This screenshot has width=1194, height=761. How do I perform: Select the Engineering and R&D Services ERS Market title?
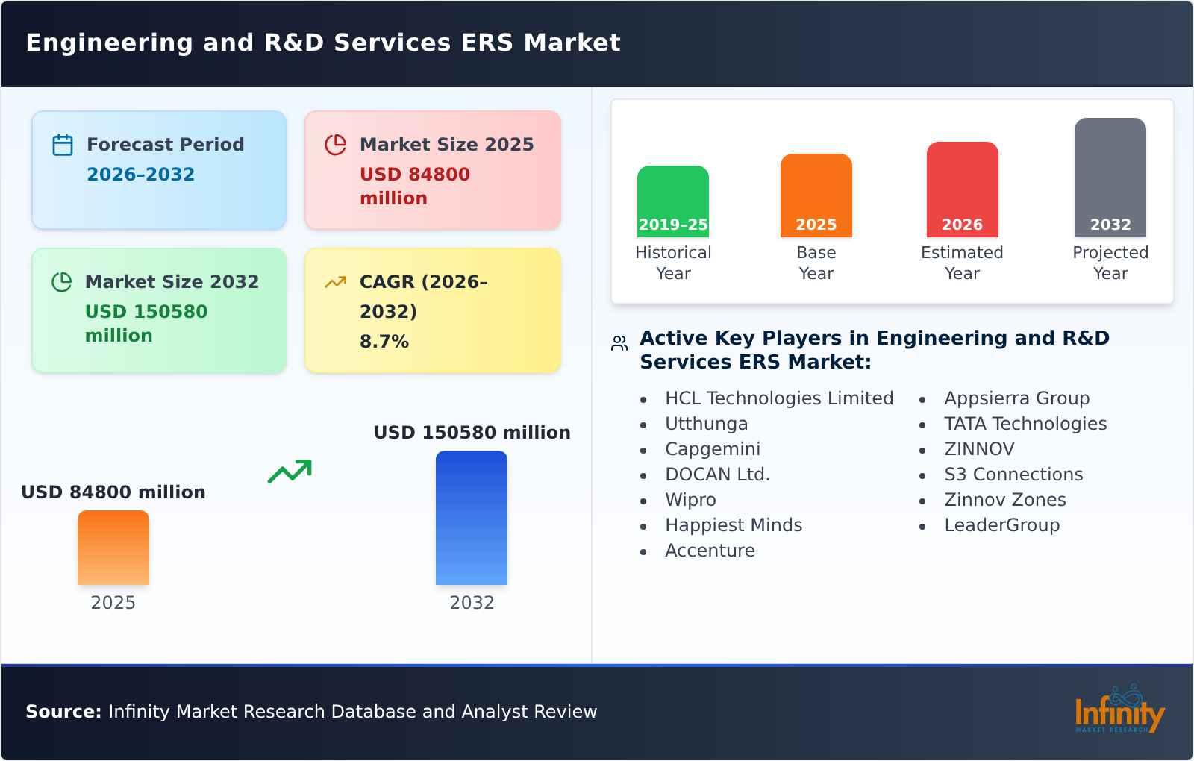pos(322,43)
